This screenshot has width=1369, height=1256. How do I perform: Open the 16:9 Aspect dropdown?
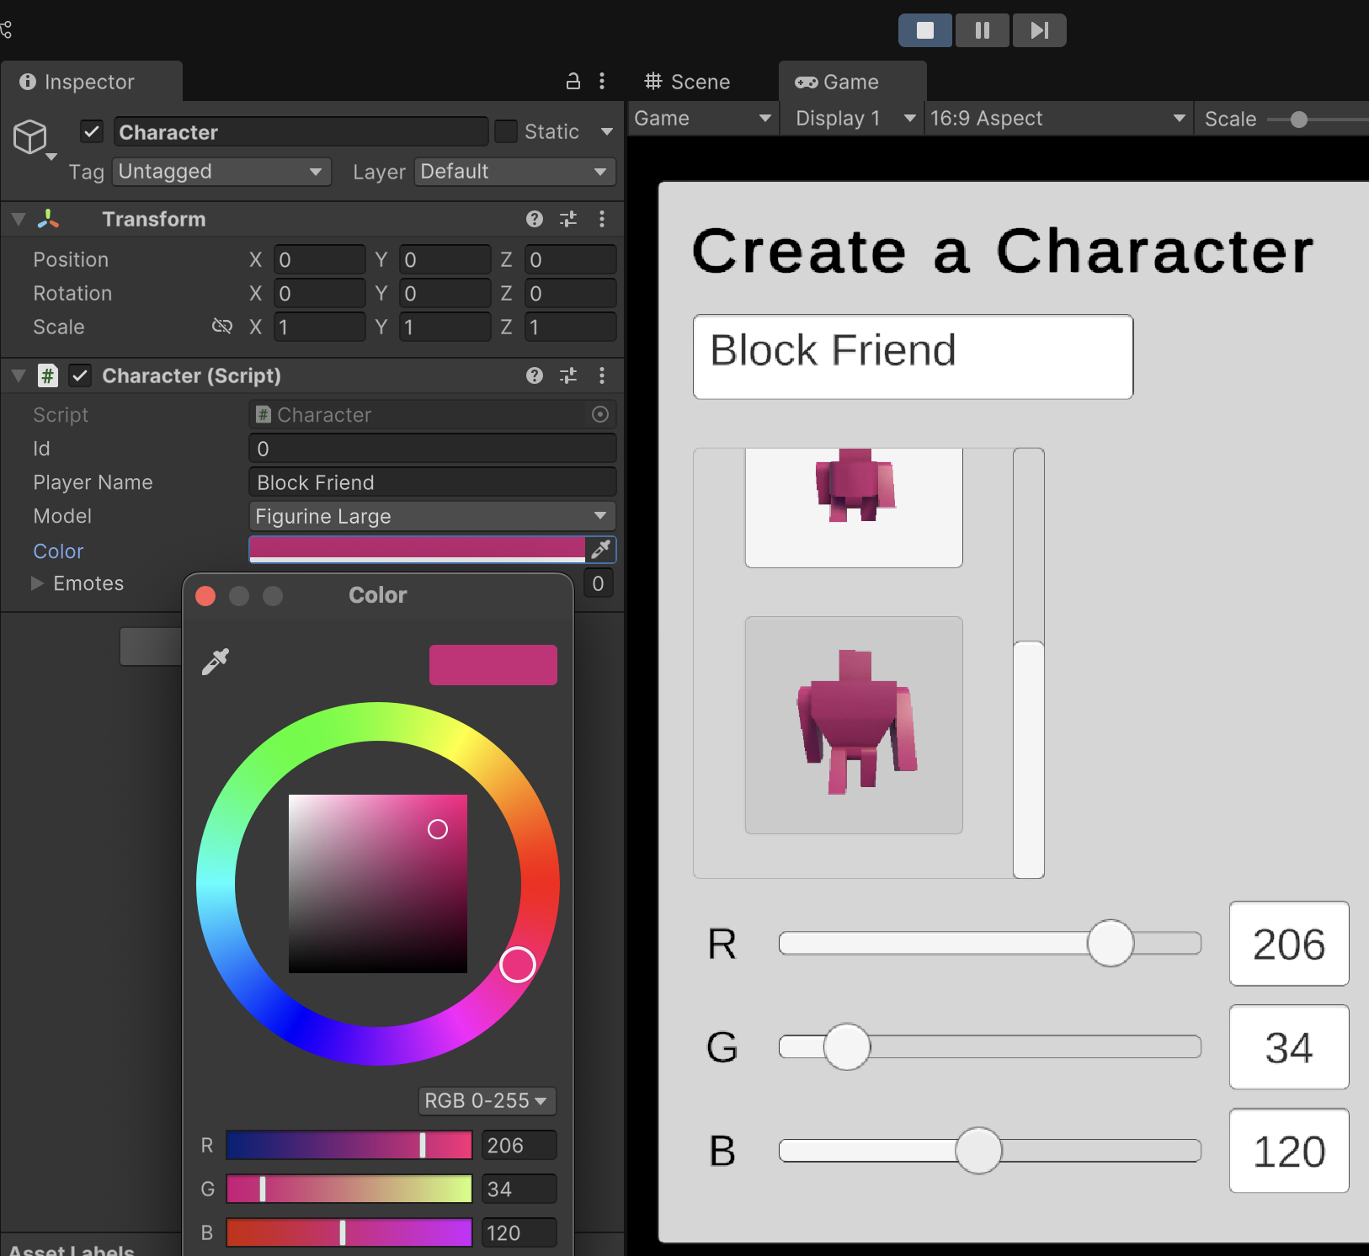click(x=1057, y=119)
